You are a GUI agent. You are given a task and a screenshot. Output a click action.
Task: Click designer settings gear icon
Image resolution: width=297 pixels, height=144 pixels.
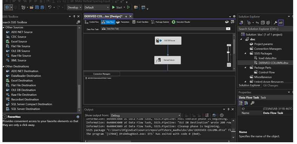pos(234,16)
